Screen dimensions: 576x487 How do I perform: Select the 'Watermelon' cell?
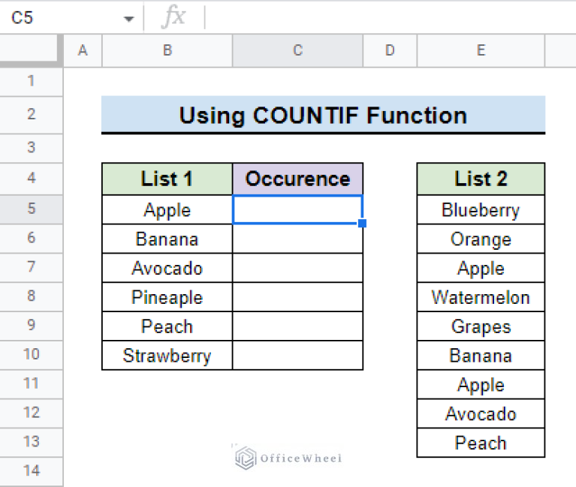pyautogui.click(x=481, y=297)
